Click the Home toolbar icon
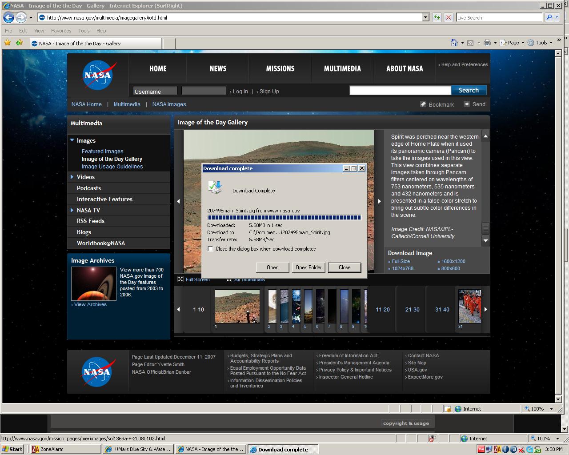 (x=454, y=43)
